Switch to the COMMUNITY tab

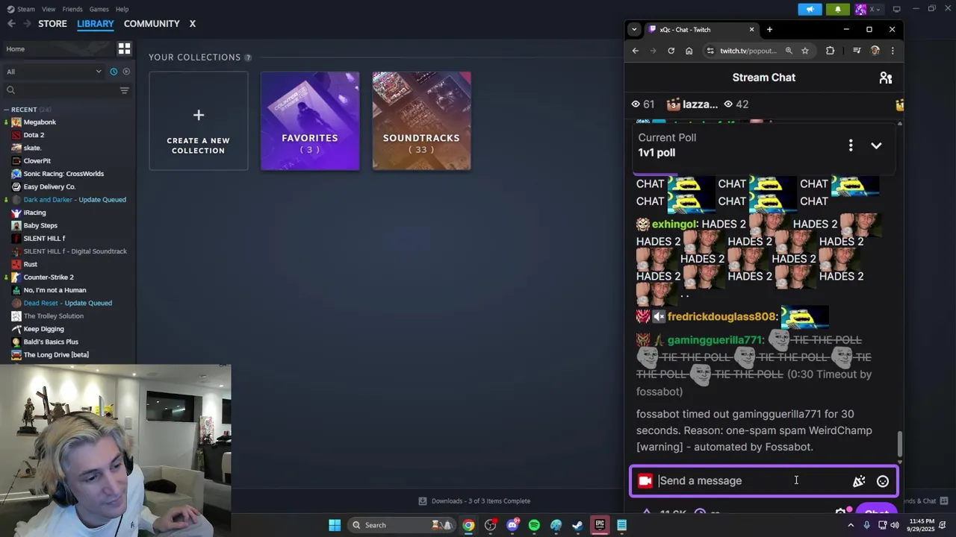(x=152, y=24)
